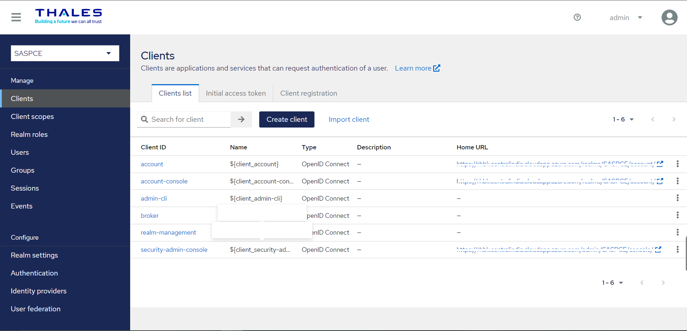Viewport: 687px width, 331px height.
Task: Open Realm settings in the sidebar
Action: pyautogui.click(x=34, y=255)
